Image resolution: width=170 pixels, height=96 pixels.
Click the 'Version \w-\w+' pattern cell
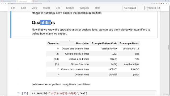pyautogui.click(x=109, y=49)
